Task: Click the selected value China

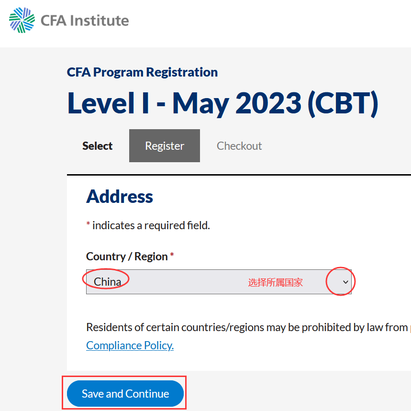Action: tap(108, 282)
